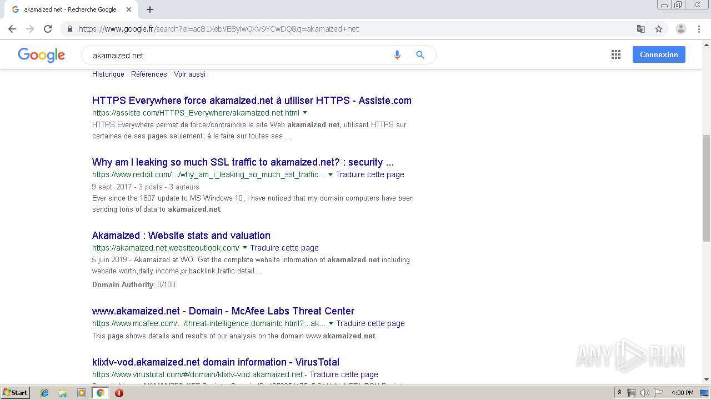
Task: Expand mcafee result options arrow
Action: (331, 323)
